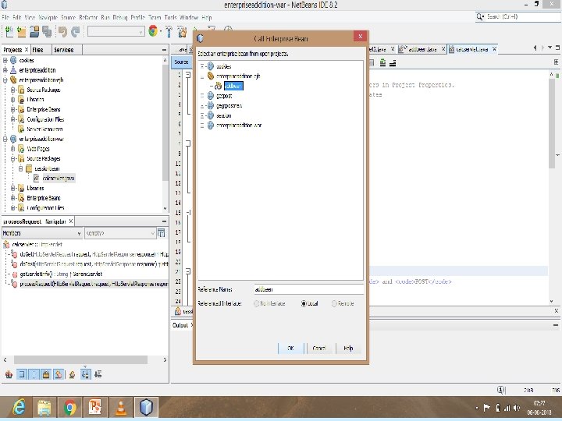Open the Window menu
Image resolution: width=562 pixels, height=421 pixels.
[189, 17]
